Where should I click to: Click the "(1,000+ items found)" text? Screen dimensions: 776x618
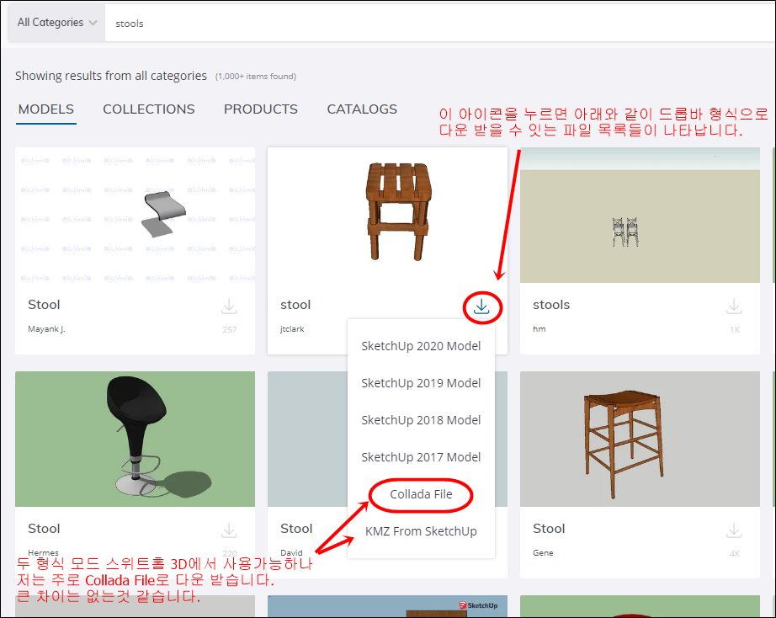coord(256,77)
